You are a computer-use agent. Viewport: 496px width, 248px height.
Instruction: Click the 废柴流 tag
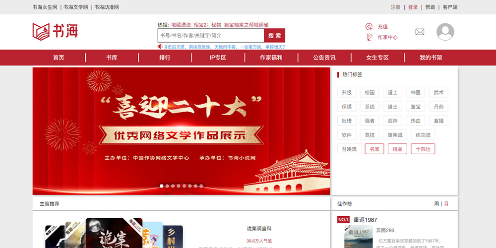tap(395, 135)
